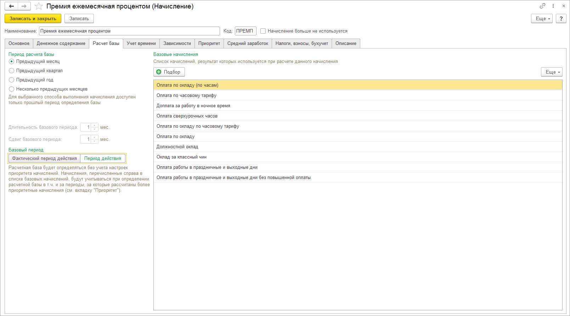Click the Записать button
Image resolution: width=570 pixels, height=316 pixels.
coord(79,18)
